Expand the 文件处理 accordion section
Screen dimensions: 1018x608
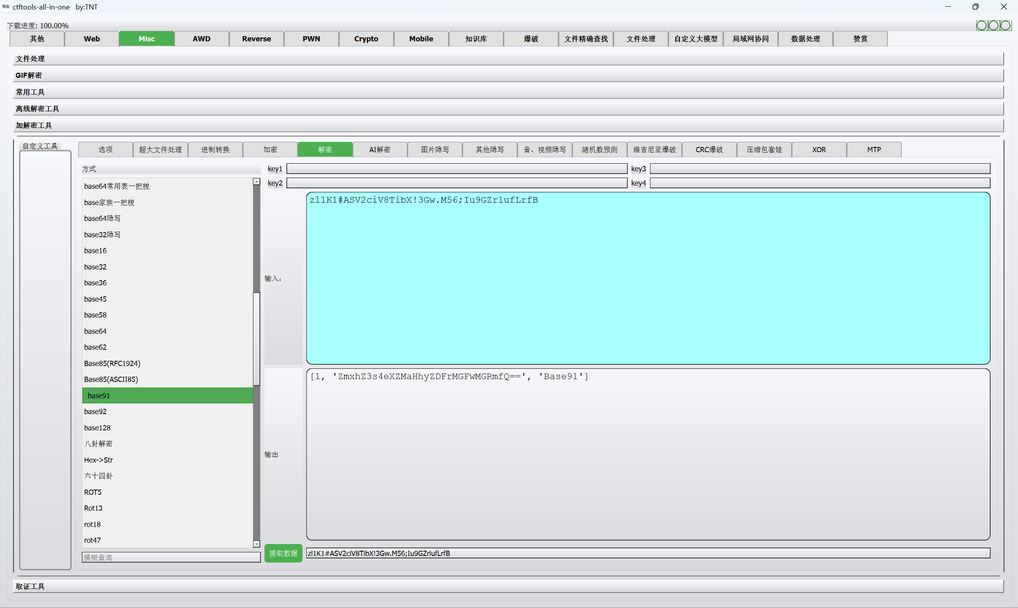(508, 58)
